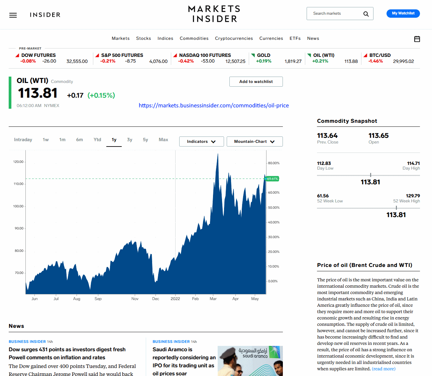Image resolution: width=432 pixels, height=376 pixels.
Task: Click the S&P 500 FUTURES ticker label
Action: tap(122, 55)
